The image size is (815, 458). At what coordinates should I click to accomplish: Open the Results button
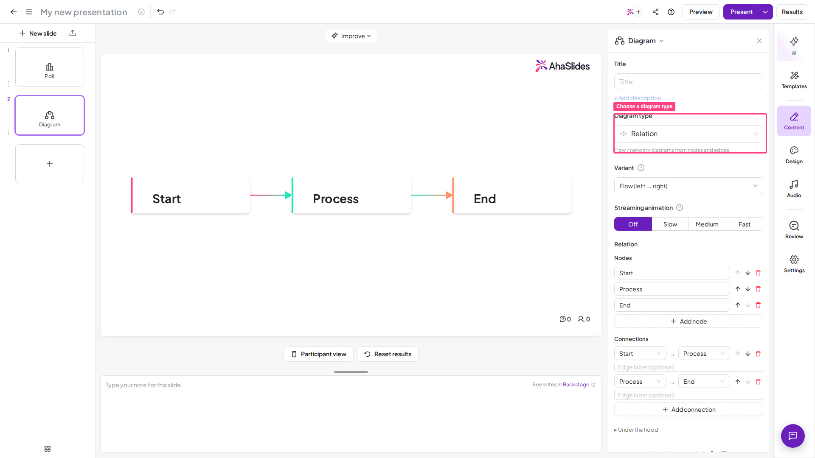pyautogui.click(x=792, y=12)
